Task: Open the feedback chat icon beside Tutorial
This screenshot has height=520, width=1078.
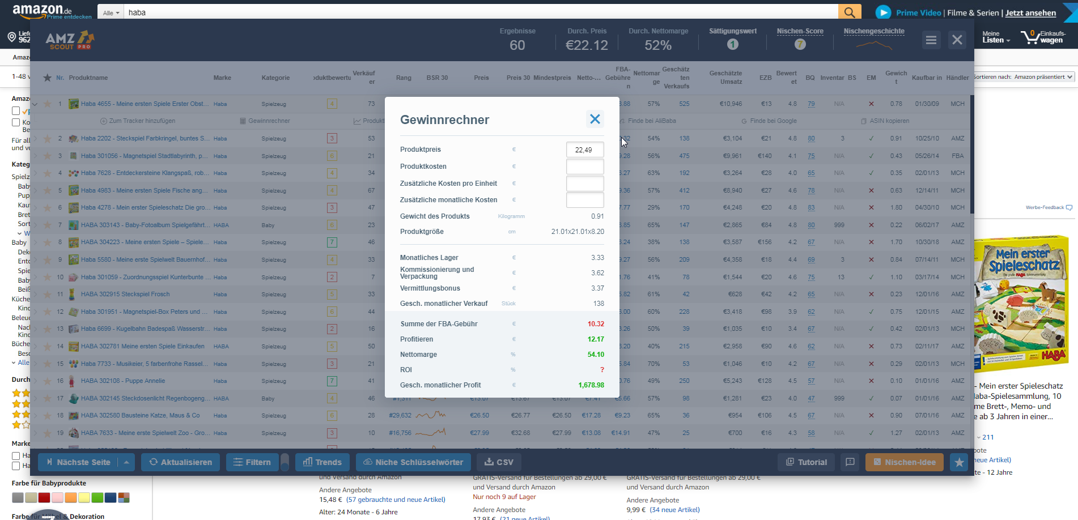Action: click(850, 462)
